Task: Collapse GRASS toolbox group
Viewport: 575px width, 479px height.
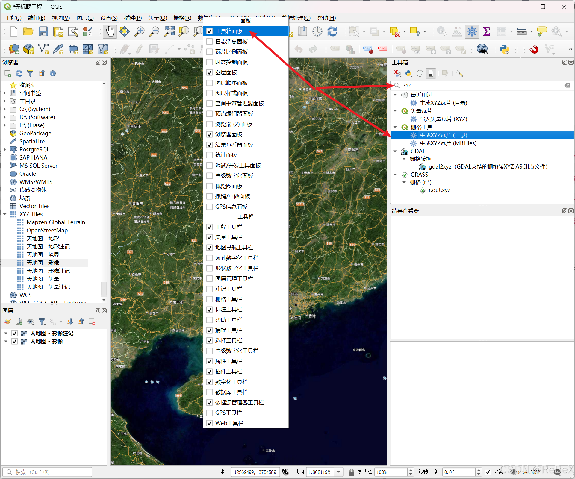Action: 395,175
